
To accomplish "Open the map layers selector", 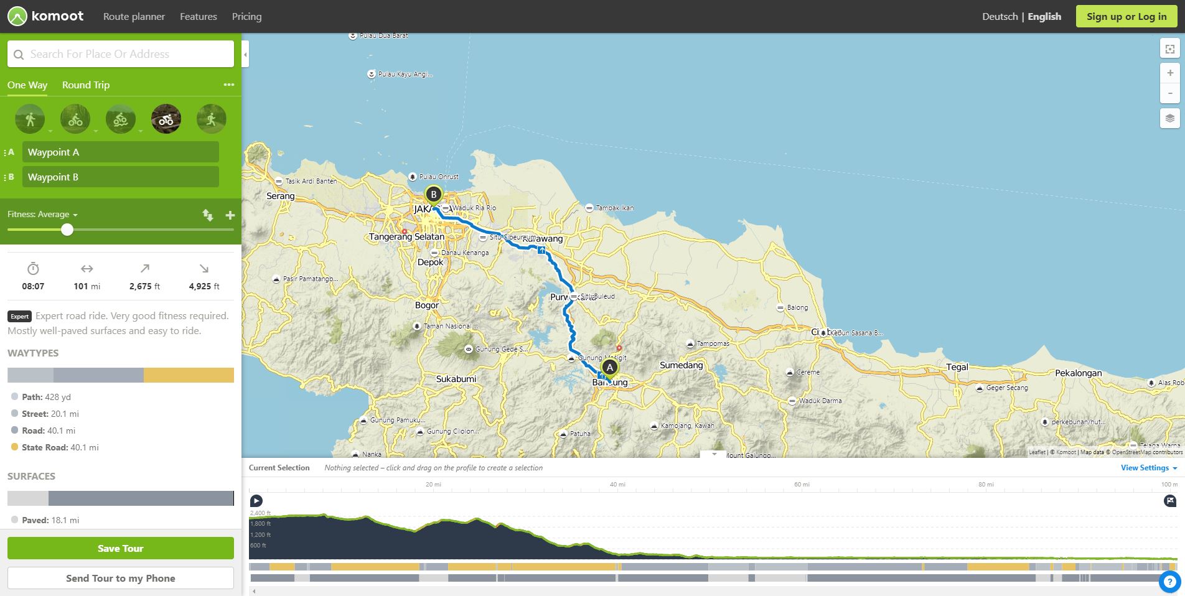I will 1170,118.
